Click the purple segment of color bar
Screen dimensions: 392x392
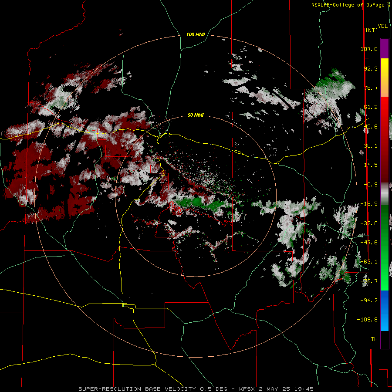point(385,48)
